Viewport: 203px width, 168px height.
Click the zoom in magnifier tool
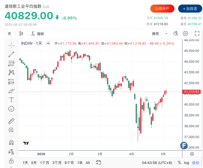coord(11,130)
